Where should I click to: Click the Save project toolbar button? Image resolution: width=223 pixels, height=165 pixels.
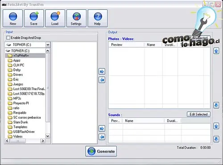(x=34, y=18)
